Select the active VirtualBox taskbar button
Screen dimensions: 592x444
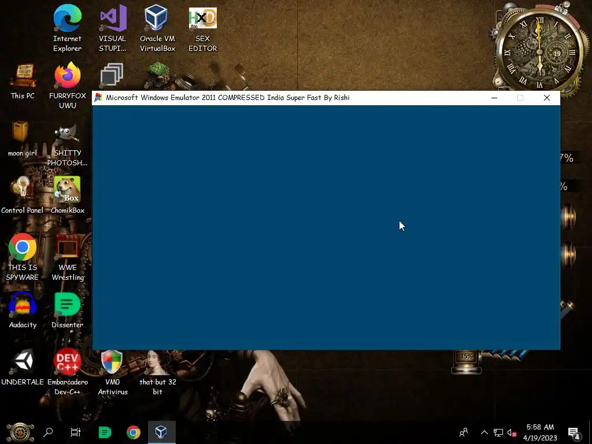click(161, 432)
